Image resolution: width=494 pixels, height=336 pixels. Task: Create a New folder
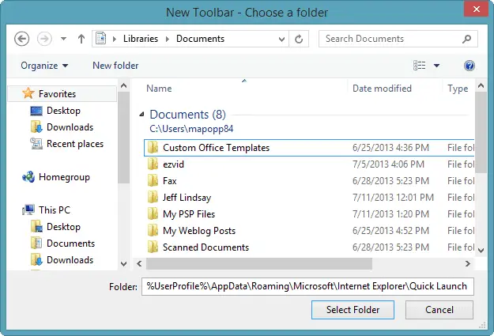115,66
